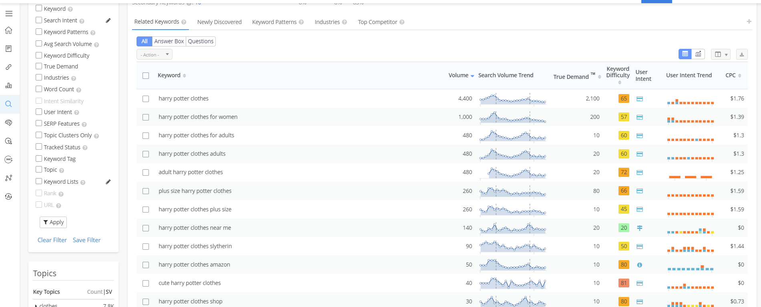Click the pencil icon beside Search Intent
Screen dimensions: 761x307
click(108, 20)
